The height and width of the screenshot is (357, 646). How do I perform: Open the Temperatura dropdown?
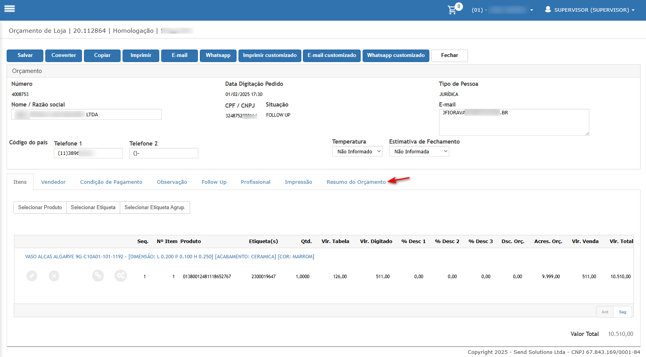tap(357, 151)
